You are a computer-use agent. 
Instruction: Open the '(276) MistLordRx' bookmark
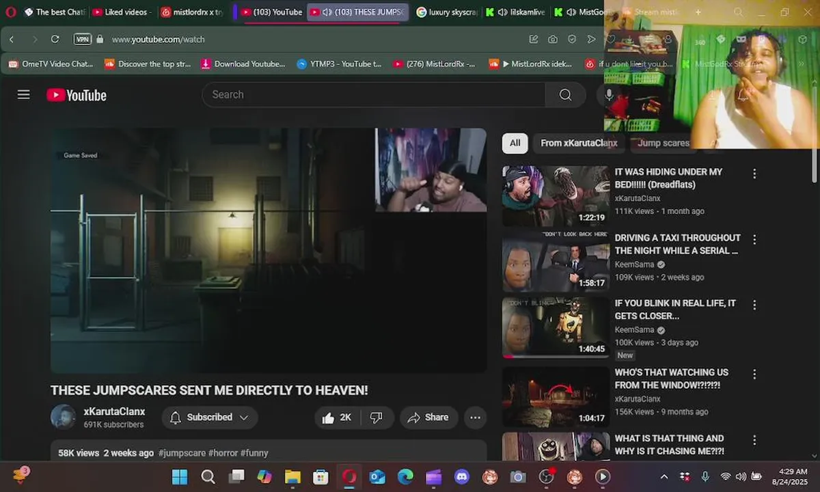[434, 64]
